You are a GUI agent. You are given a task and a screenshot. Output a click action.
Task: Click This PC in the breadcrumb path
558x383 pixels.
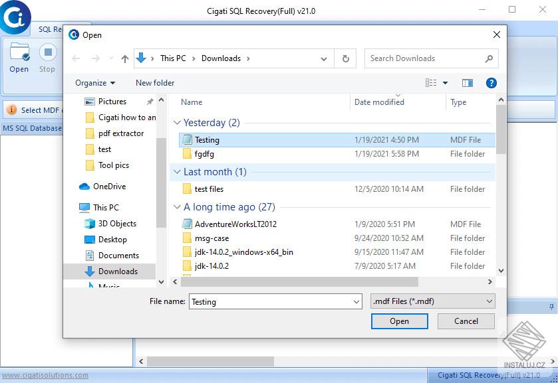click(173, 58)
